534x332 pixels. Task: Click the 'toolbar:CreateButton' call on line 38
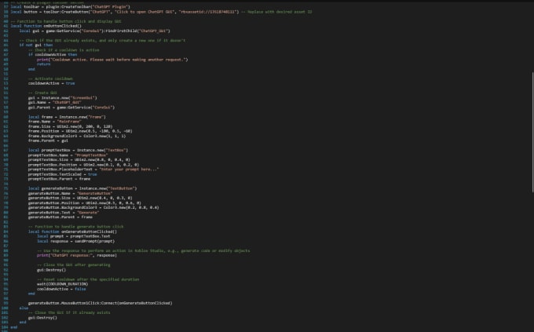[x=125, y=12]
